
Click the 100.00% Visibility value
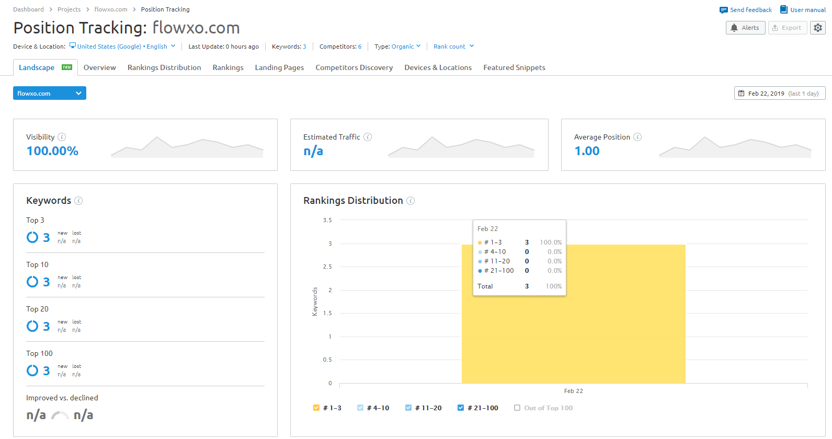pos(52,151)
